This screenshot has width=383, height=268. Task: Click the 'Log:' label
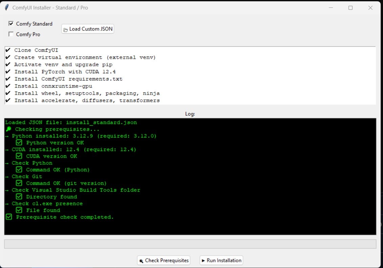click(190, 114)
